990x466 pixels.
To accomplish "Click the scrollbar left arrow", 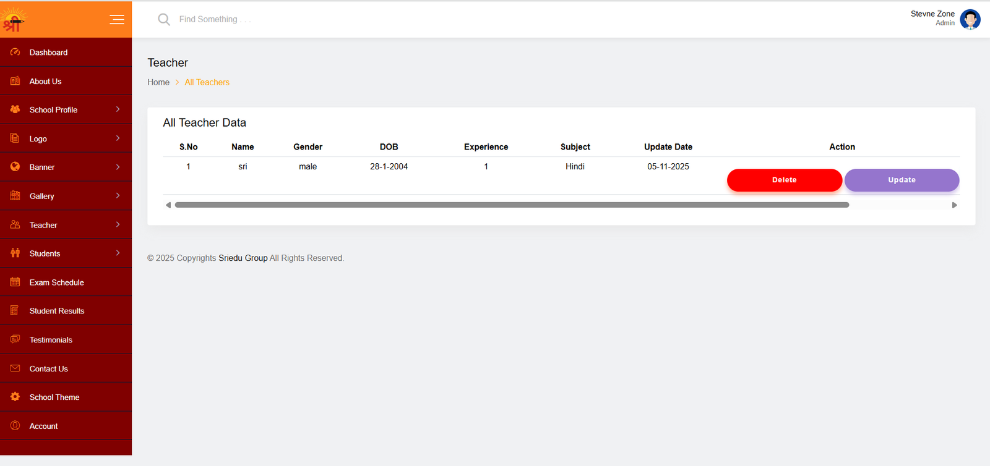I will 168,205.
